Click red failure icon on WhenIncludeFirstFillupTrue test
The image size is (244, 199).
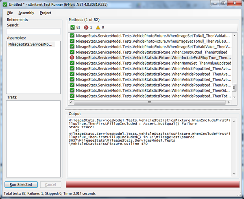pos(72,58)
